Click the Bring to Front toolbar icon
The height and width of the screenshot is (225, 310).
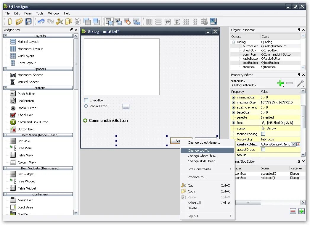[x=96, y=21]
